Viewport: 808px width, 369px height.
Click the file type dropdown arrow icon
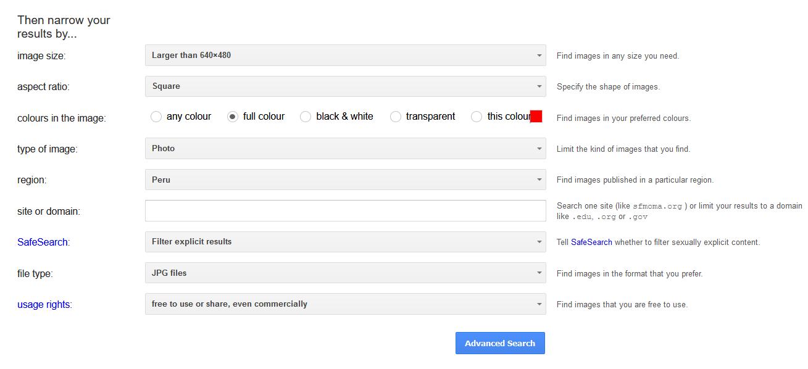(539, 273)
